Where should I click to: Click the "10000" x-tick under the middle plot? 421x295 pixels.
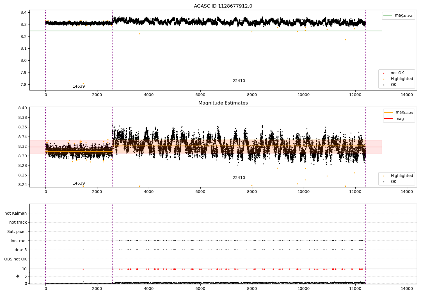(304, 192)
